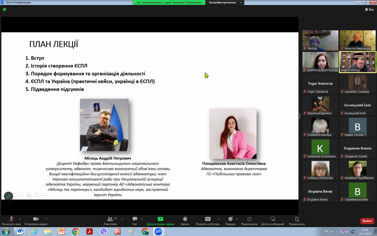The width and height of the screenshot is (377, 236).
Task: Open the Вид view layout menu
Action: [x=369, y=10]
